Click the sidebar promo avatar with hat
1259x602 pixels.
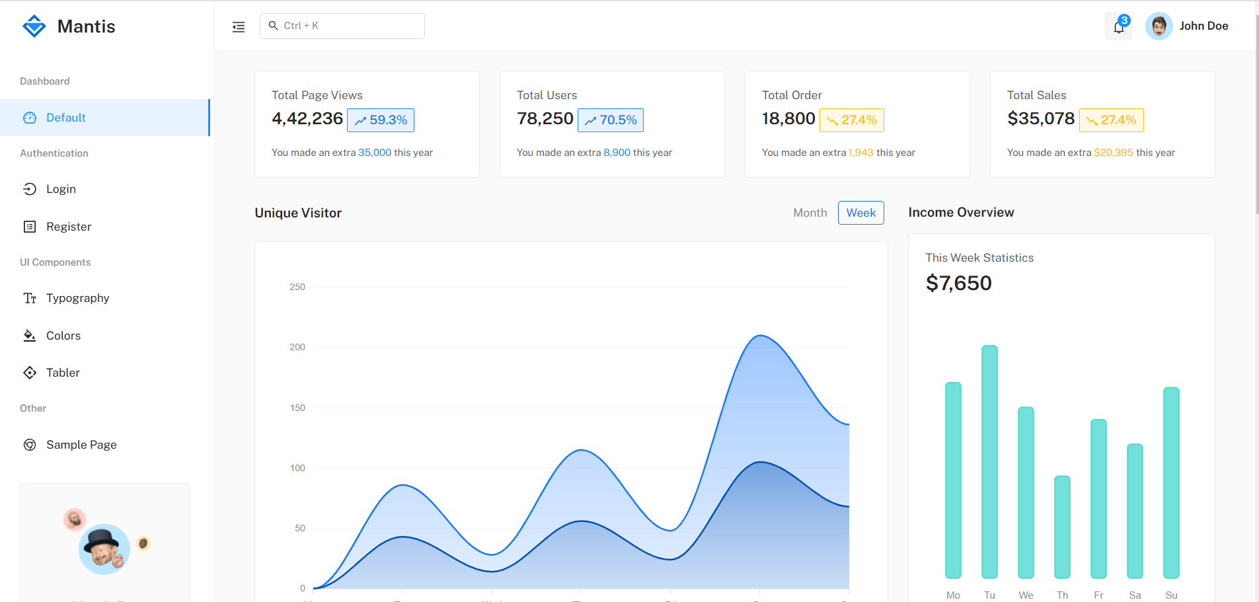[x=104, y=549]
